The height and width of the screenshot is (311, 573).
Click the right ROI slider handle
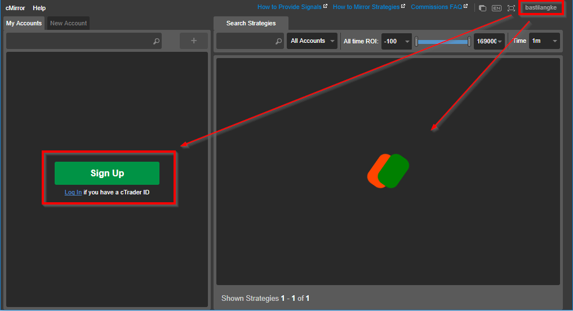click(x=469, y=42)
